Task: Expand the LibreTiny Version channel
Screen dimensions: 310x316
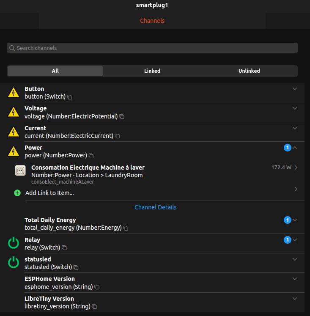Action: tap(295, 299)
